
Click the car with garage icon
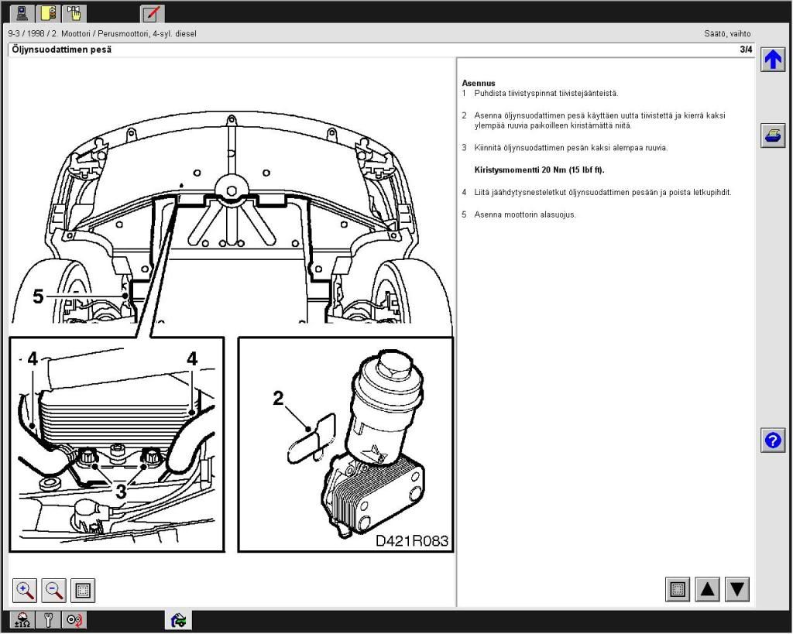178,620
